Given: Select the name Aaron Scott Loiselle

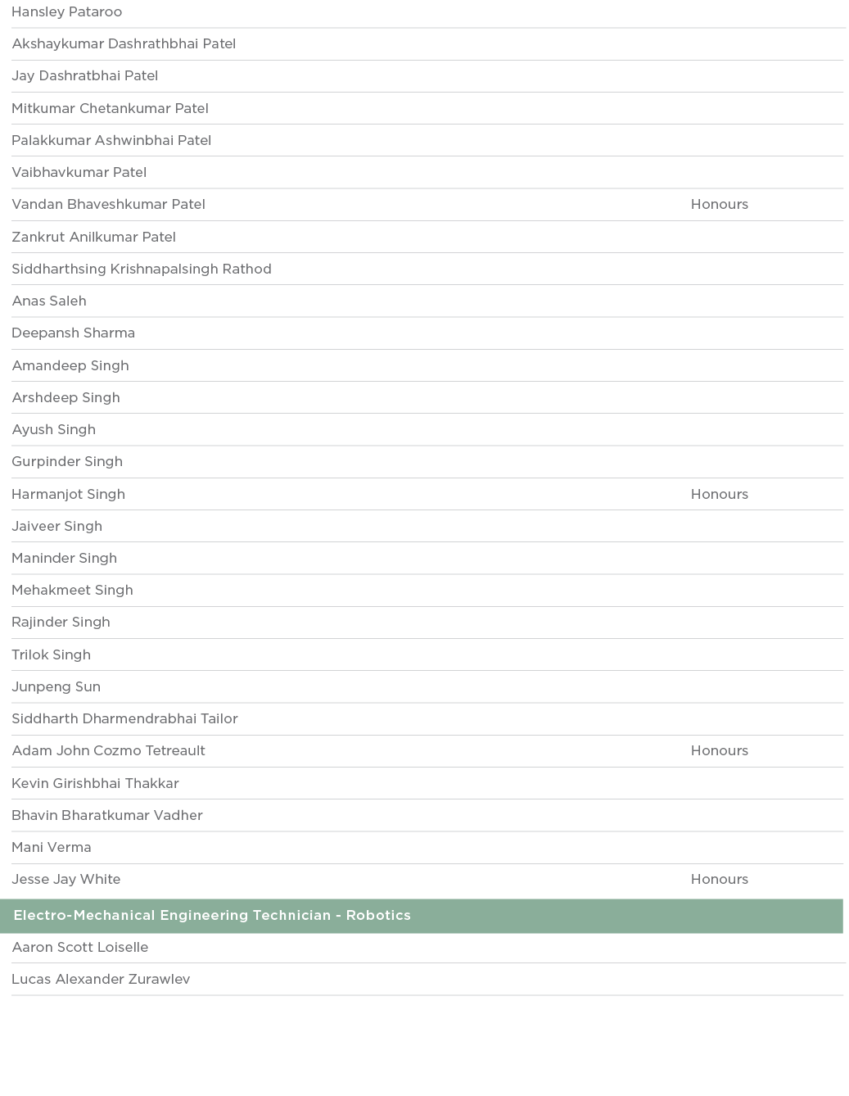Looking at the screenshot, I should tap(79, 947).
